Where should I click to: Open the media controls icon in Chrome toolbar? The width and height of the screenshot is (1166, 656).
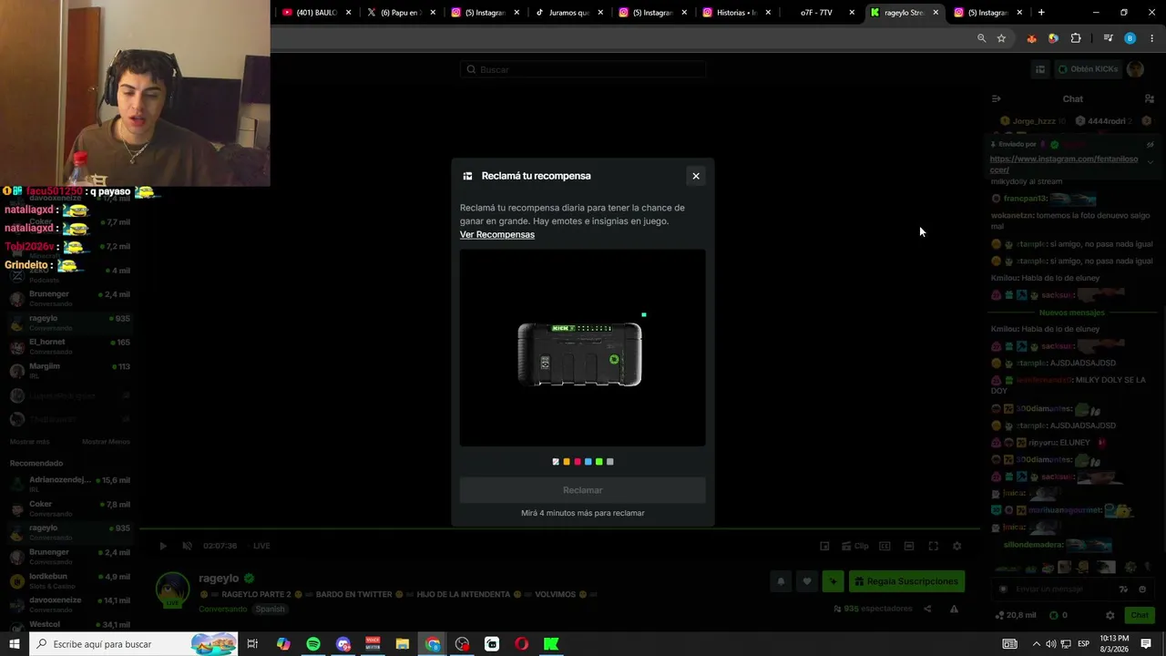1108,38
